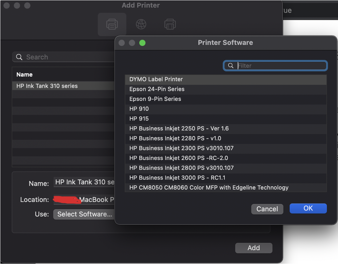Click the Location text field
Screen dimensions: 338x264
(x=84, y=200)
